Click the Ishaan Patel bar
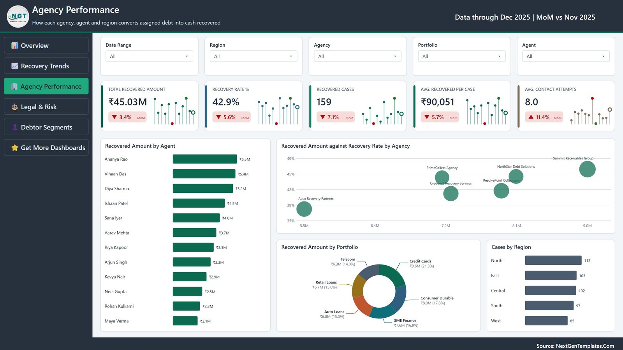623x350 pixels. [x=199, y=203]
